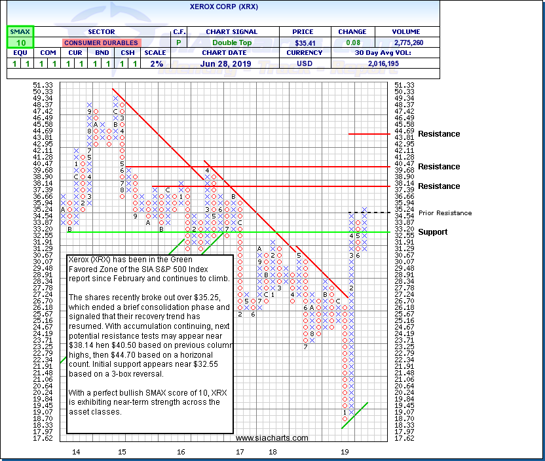Click the year 14 marker on the bottom axis
Screen dimensions: 545x461
tap(76, 452)
